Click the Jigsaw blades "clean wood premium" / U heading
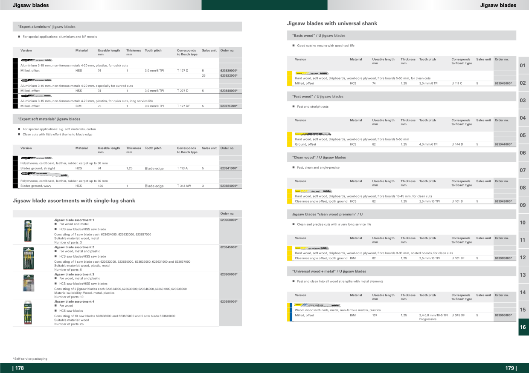 pos(327,215)
